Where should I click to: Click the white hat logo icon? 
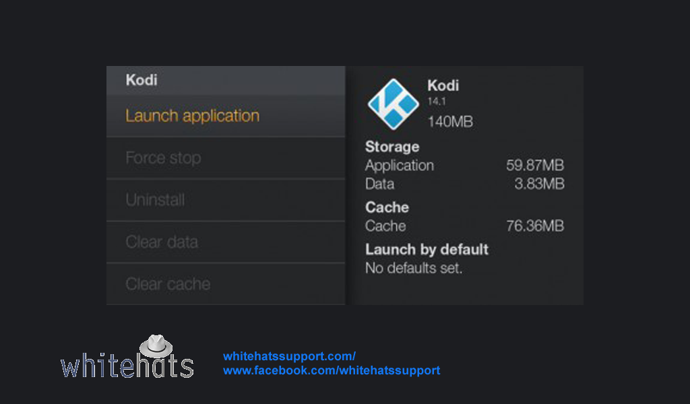(156, 346)
